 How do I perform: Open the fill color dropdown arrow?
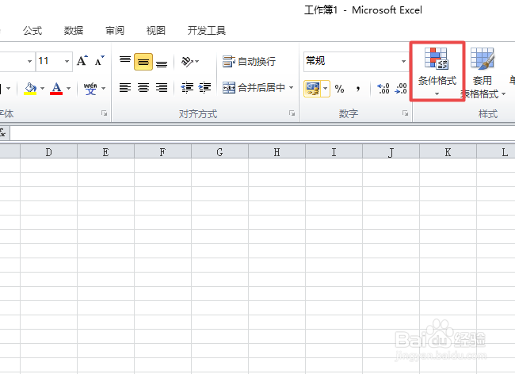click(x=42, y=88)
